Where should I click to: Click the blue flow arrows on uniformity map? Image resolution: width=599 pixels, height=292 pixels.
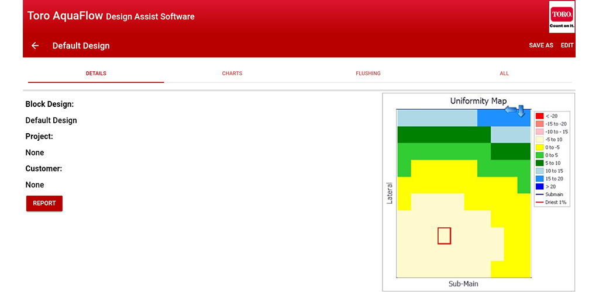point(516,110)
